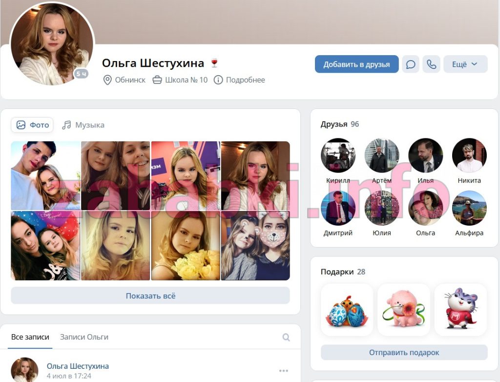Expand the Ещё dropdown menu
Image resolution: width=500 pixels, height=382 pixels.
(465, 64)
